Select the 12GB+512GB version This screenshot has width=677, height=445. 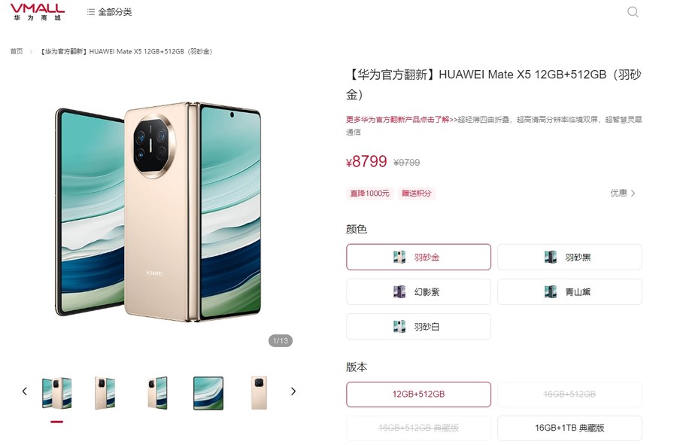(x=418, y=394)
